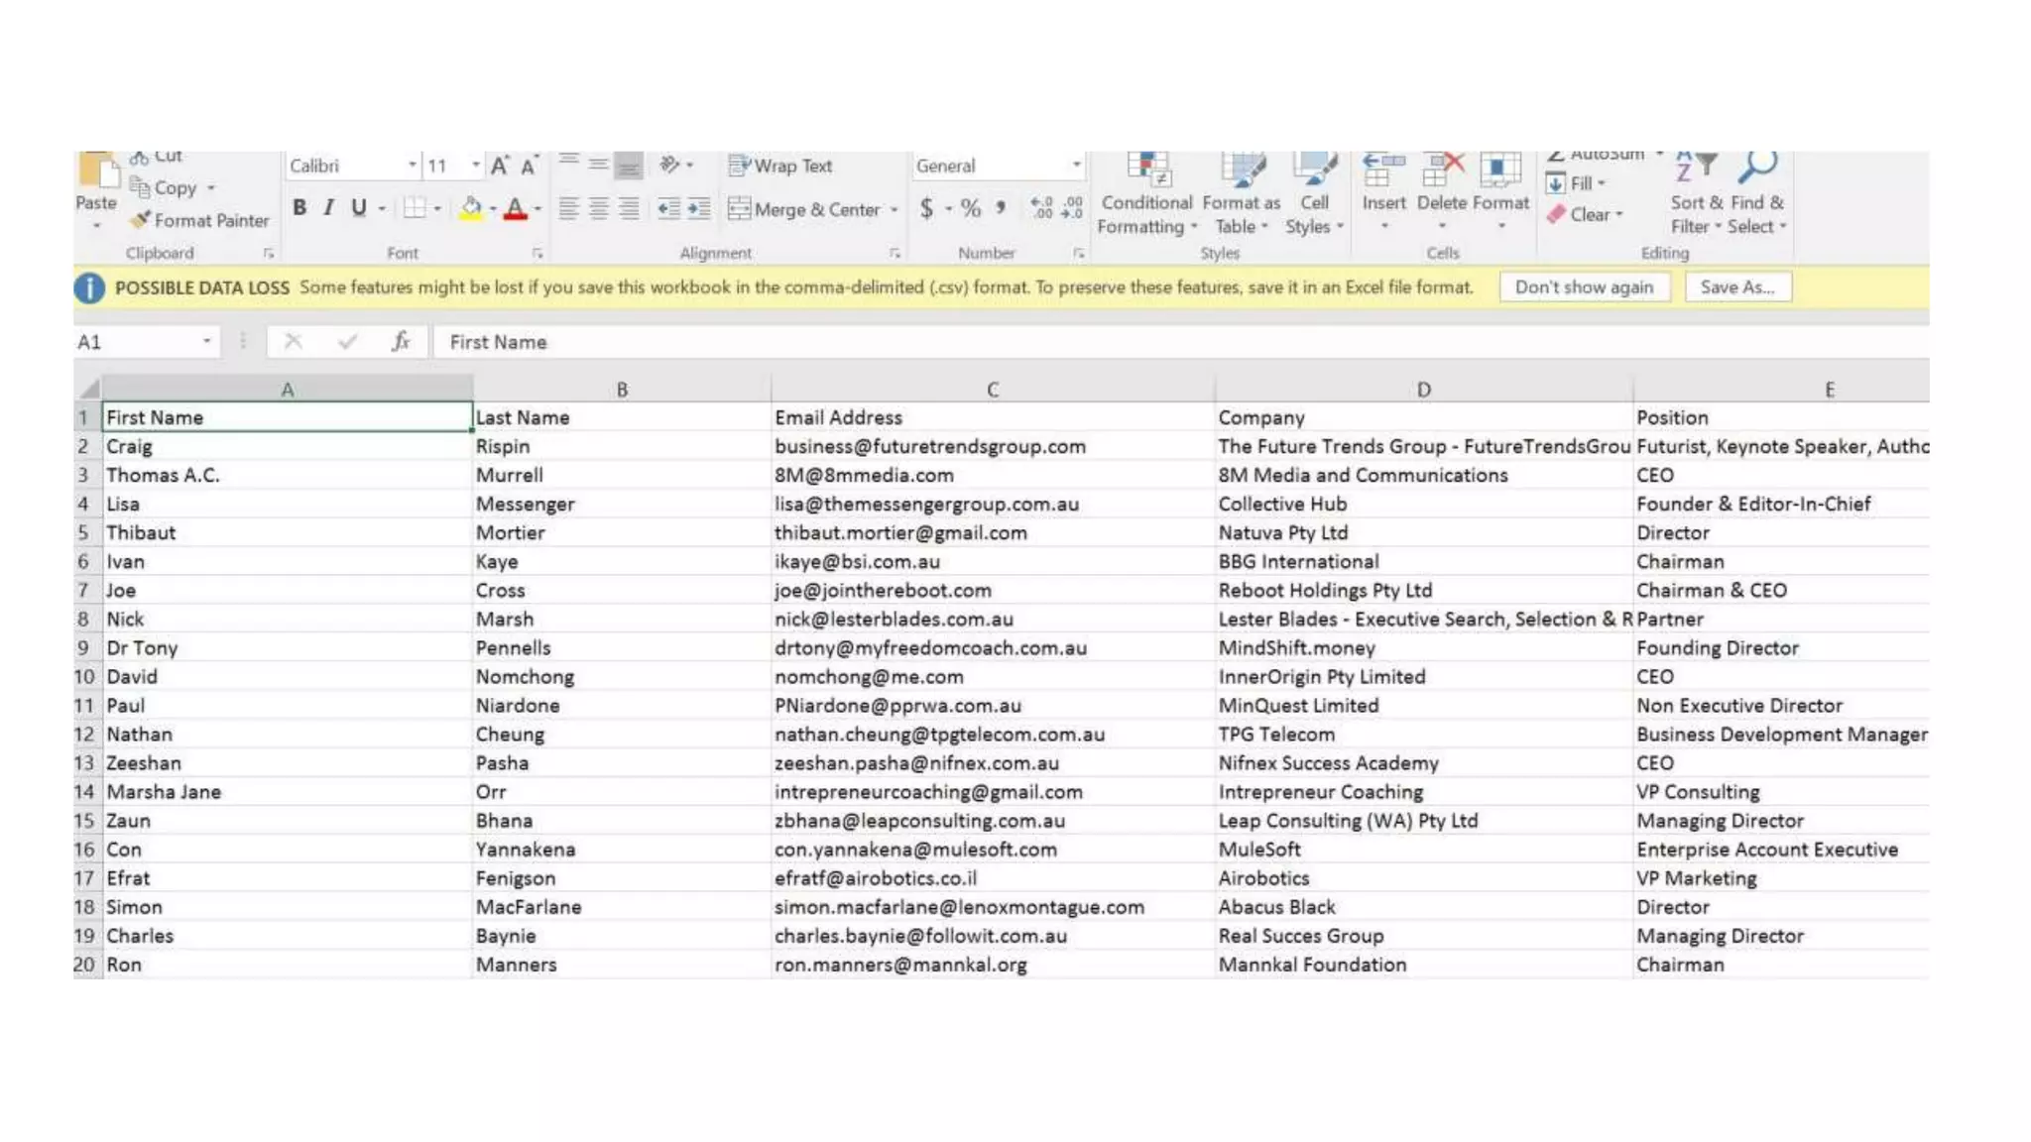
Task: Apply the yellow fill color bucket
Action: tap(471, 208)
